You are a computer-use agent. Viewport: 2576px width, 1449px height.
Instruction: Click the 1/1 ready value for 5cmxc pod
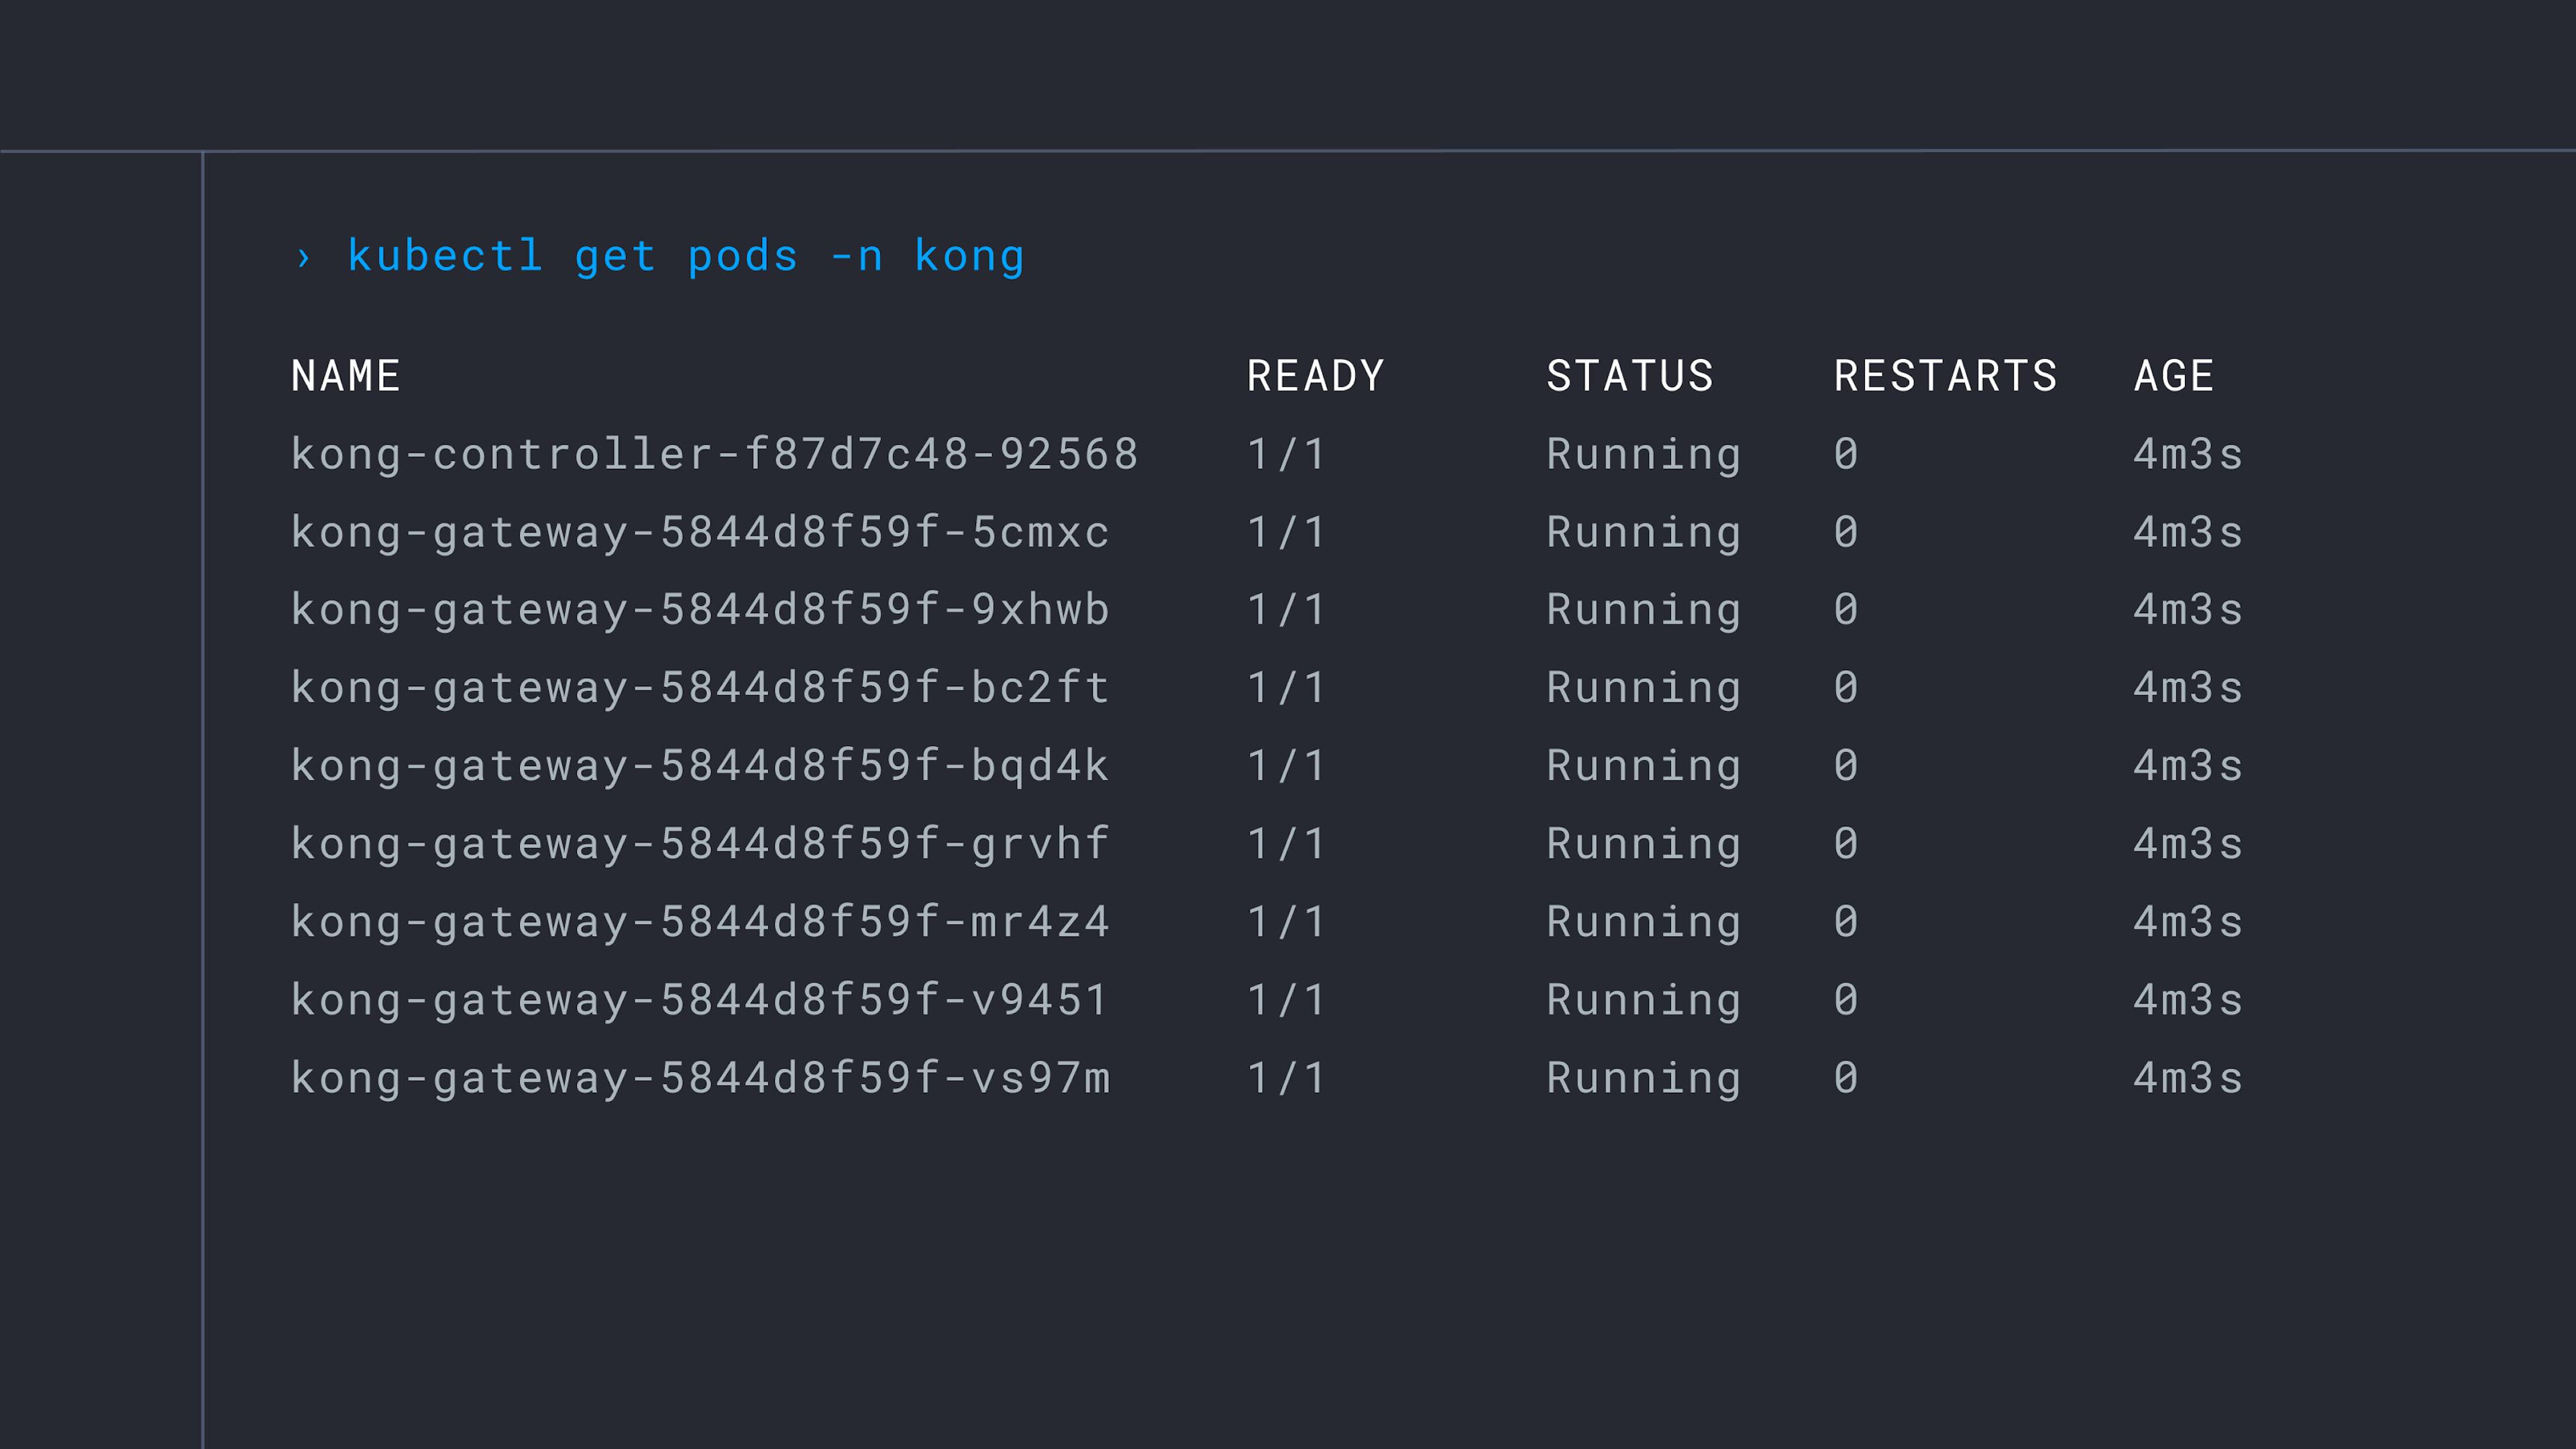point(1286,532)
